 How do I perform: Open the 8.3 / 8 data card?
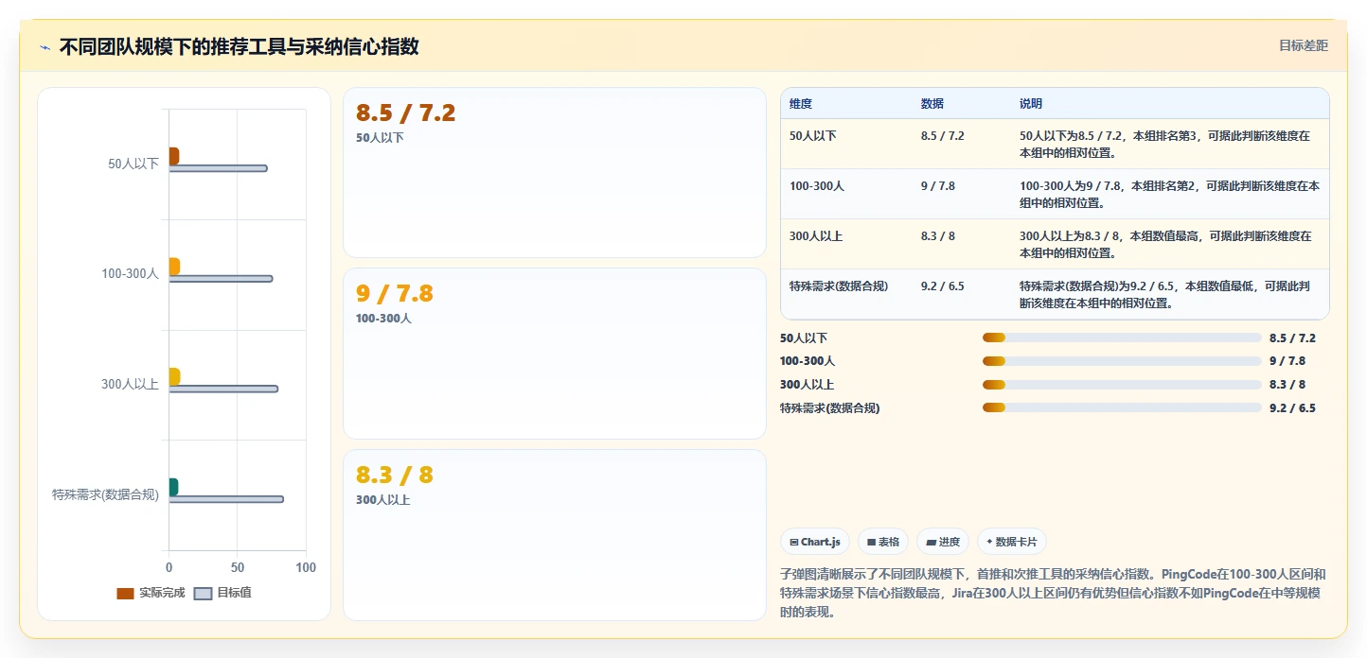click(x=554, y=535)
